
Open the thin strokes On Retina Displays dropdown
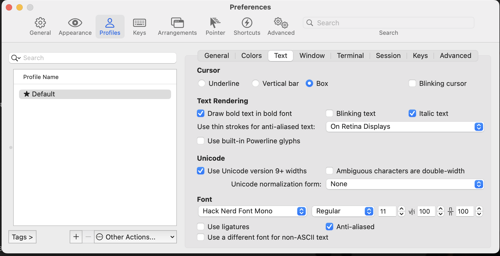pyautogui.click(x=405, y=127)
